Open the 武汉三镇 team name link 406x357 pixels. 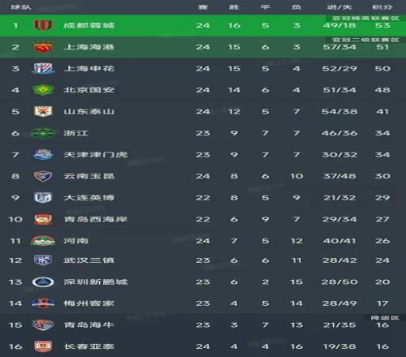89,260
